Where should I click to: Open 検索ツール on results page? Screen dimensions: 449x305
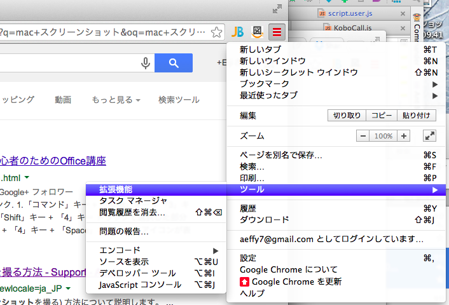[179, 100]
